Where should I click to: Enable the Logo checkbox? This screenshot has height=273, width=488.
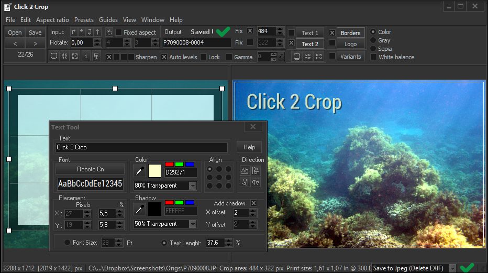(332, 43)
